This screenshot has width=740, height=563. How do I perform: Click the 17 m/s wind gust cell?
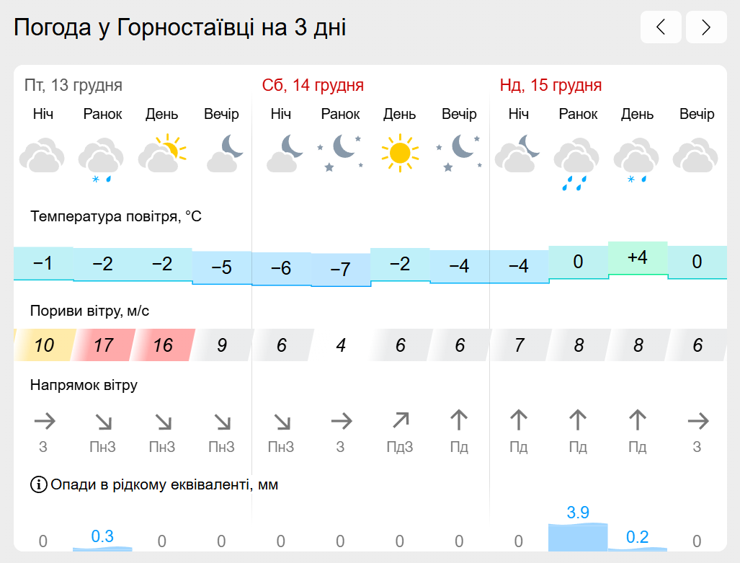(103, 345)
